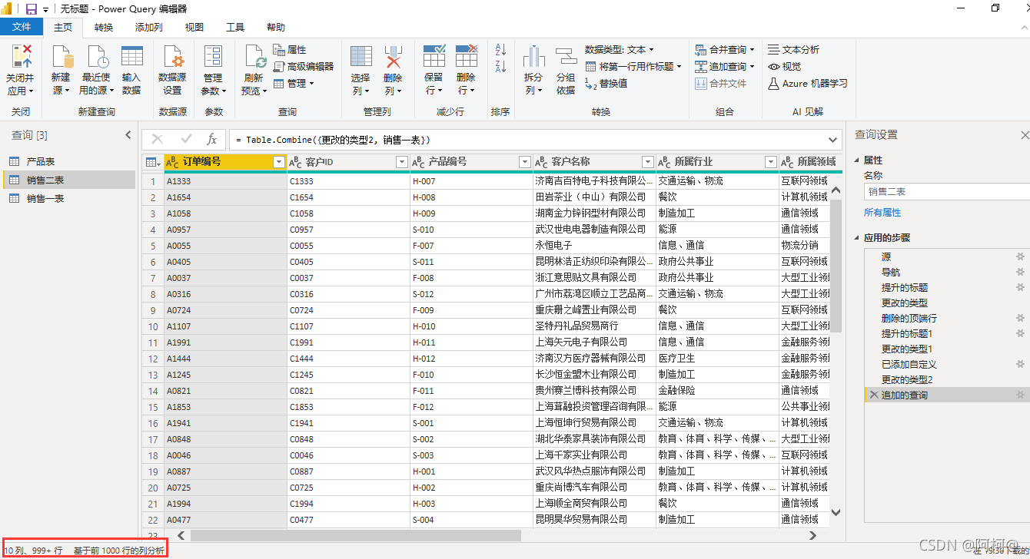1030x559 pixels.
Task: Sort ascending with the A-Z icon
Action: pos(500,50)
